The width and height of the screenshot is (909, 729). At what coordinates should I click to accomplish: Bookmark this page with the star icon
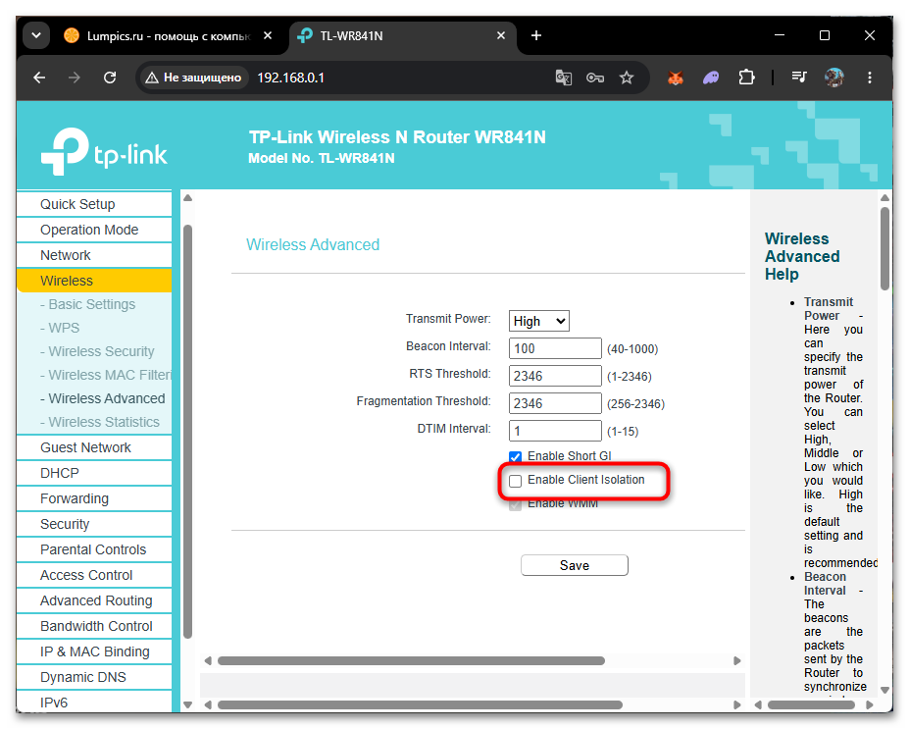pyautogui.click(x=626, y=78)
